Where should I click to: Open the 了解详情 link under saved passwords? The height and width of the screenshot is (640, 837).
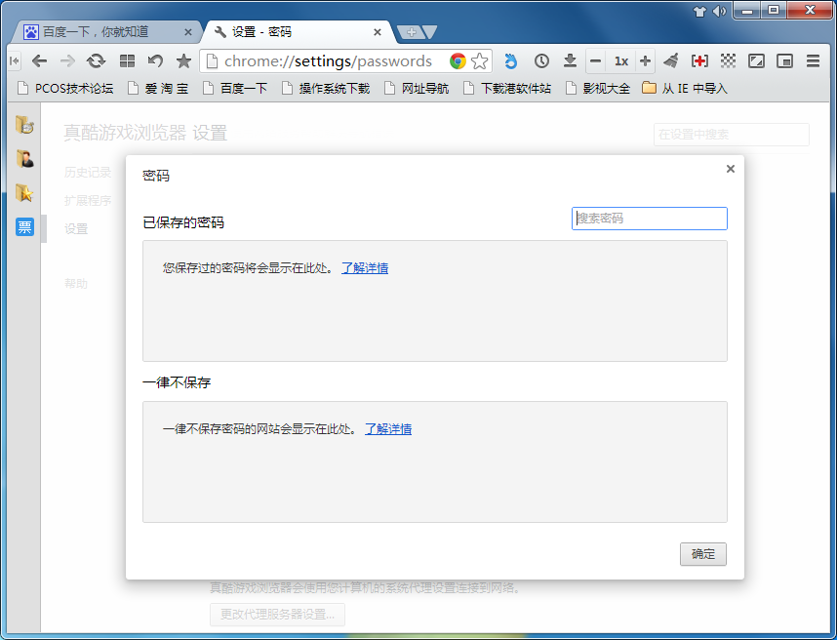coord(365,267)
